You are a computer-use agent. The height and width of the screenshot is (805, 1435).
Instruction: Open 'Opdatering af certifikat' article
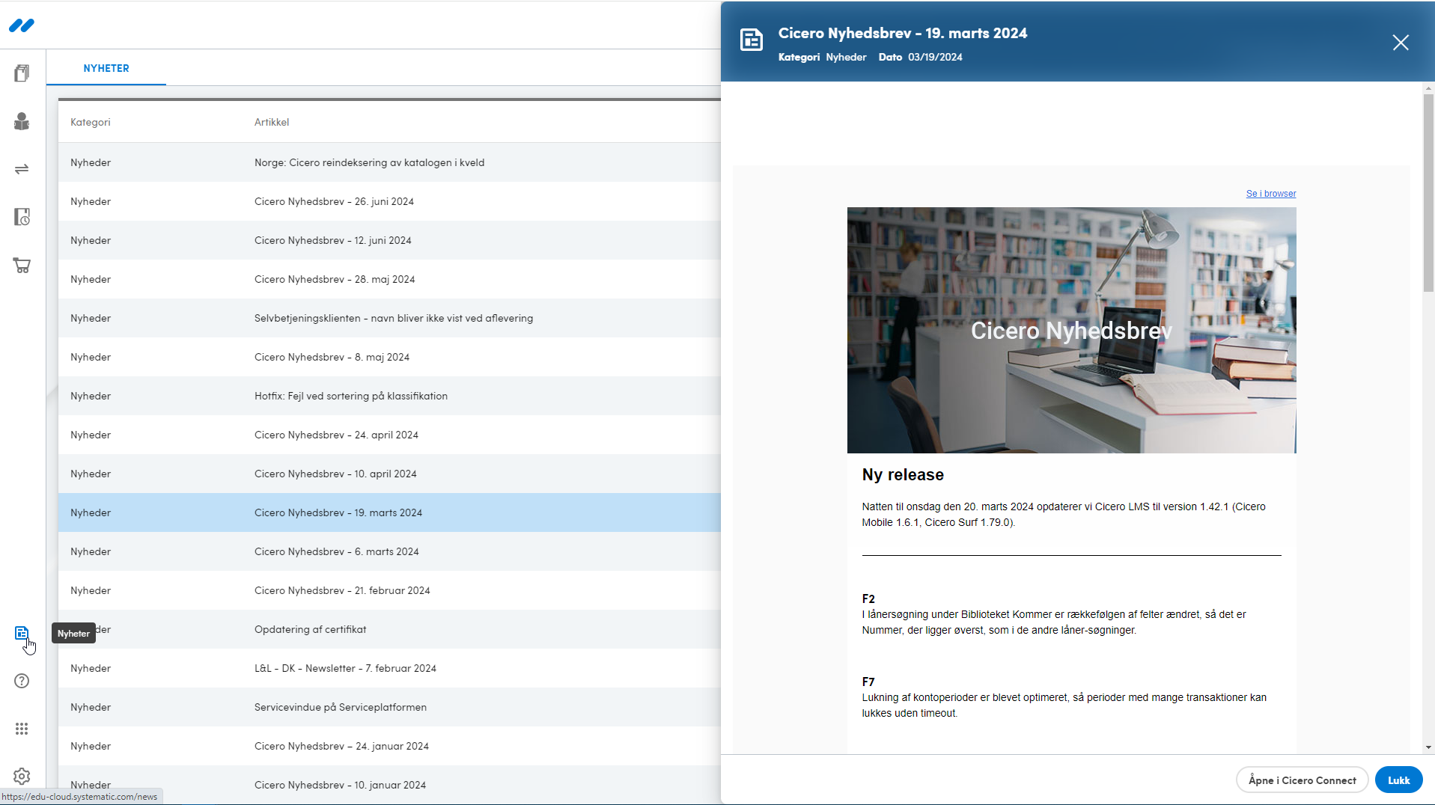pyautogui.click(x=389, y=629)
